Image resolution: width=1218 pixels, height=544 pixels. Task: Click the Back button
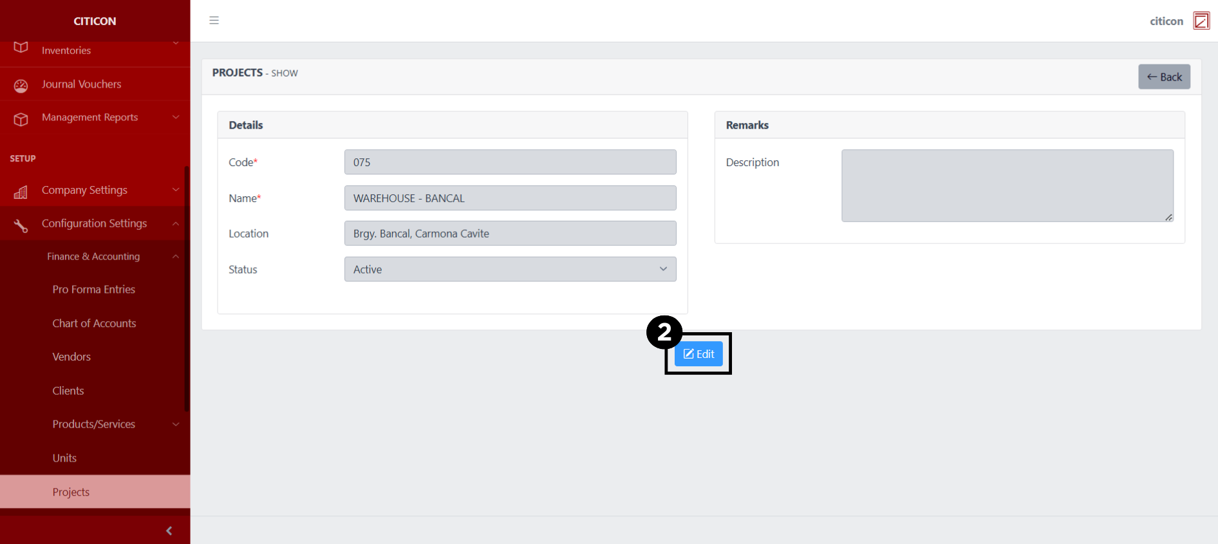pyautogui.click(x=1164, y=77)
